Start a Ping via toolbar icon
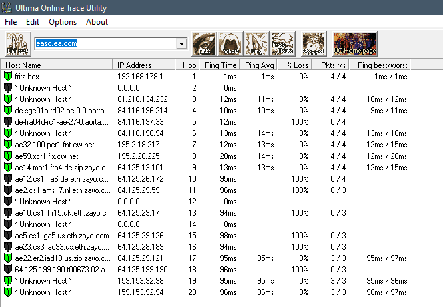The width and height of the screenshot is (443, 307). 256,44
